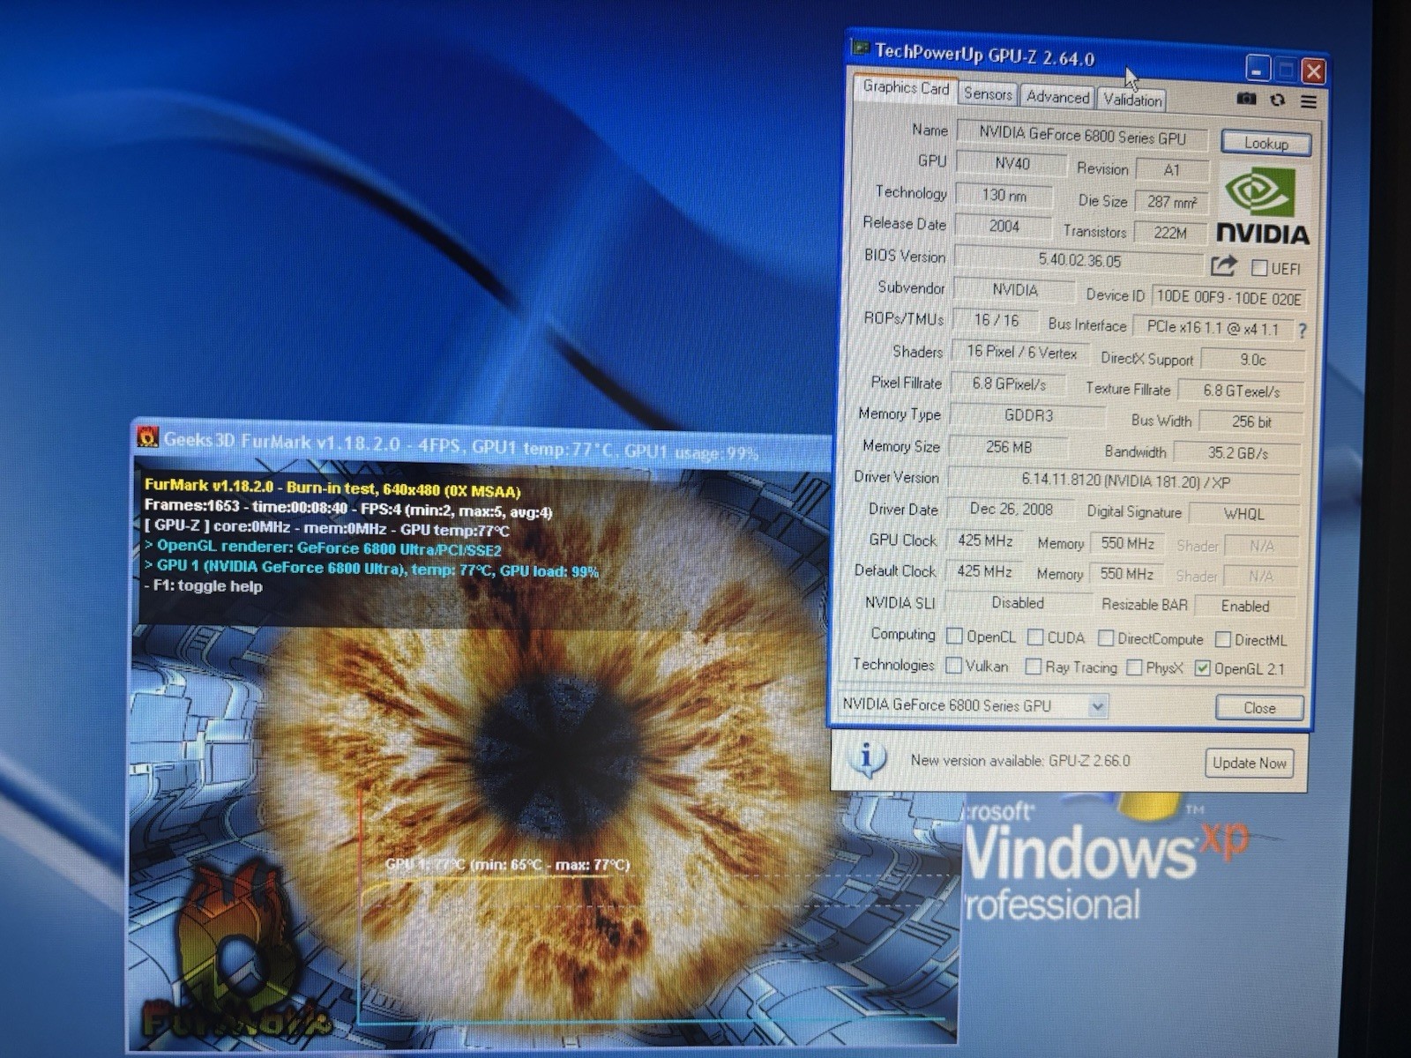Click the GPU temperature graph label in FurMark
Screen dimensions: 1411x1058
[508, 865]
